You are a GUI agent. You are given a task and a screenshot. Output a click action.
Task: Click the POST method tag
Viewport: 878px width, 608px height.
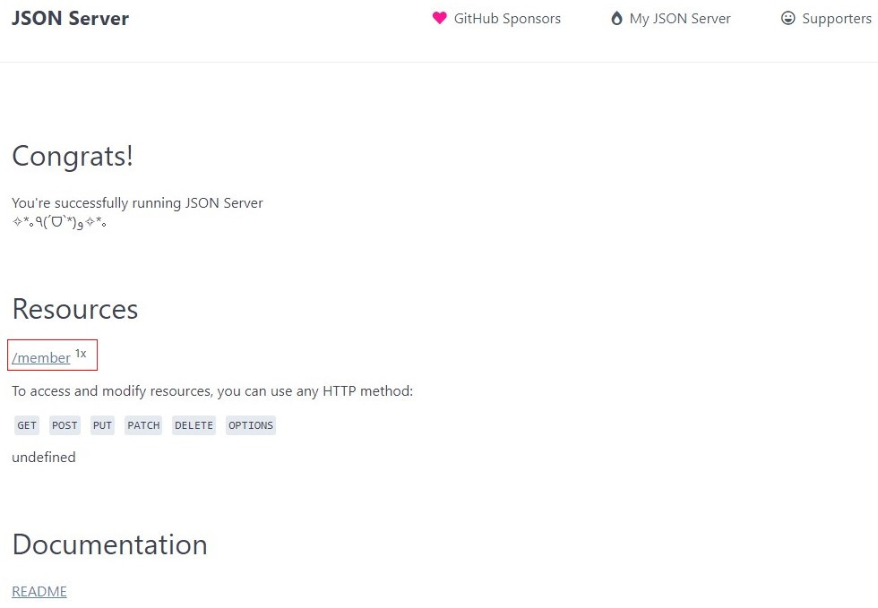point(65,425)
